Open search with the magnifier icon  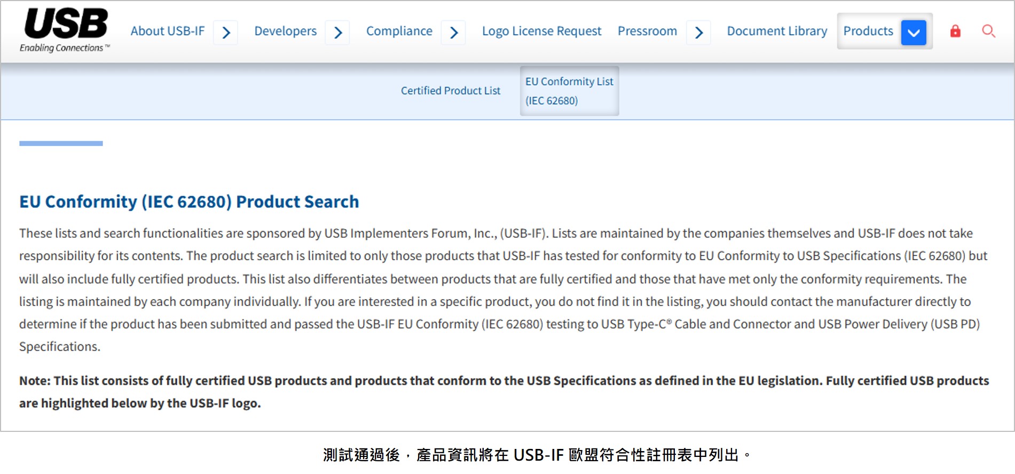coord(988,31)
